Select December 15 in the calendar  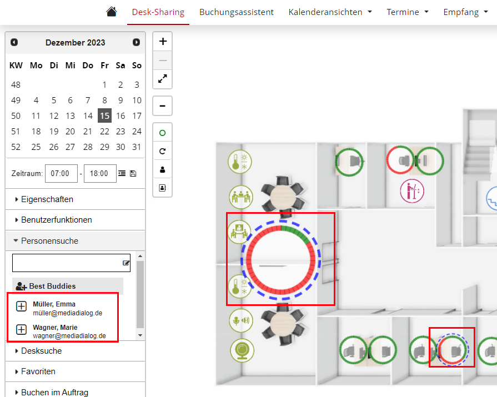104,115
